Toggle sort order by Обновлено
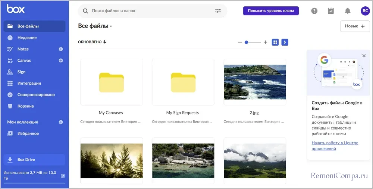Viewport: 373px width, 189px height. [92, 42]
